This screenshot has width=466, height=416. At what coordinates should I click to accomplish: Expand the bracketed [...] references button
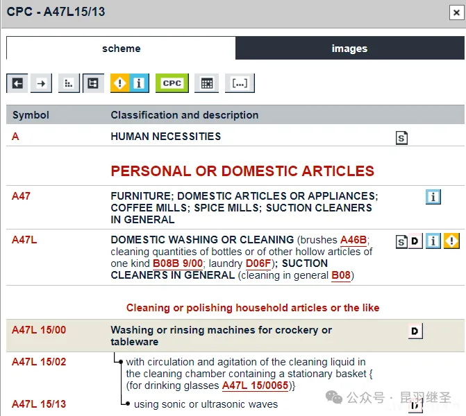[x=240, y=83]
